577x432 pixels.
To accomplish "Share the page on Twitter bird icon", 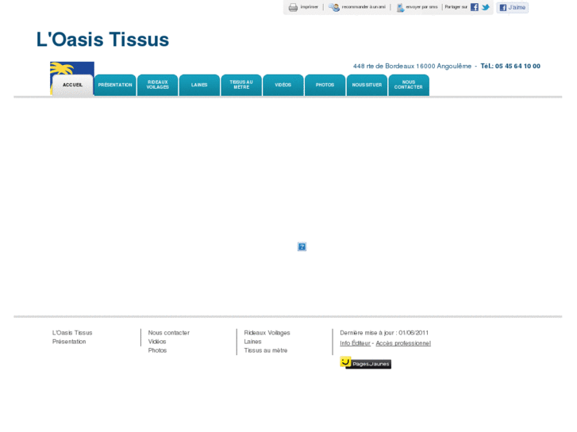I will 486,7.
